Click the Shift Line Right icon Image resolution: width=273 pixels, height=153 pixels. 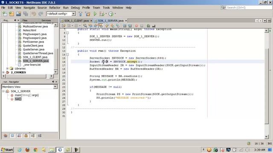(x=130, y=26)
